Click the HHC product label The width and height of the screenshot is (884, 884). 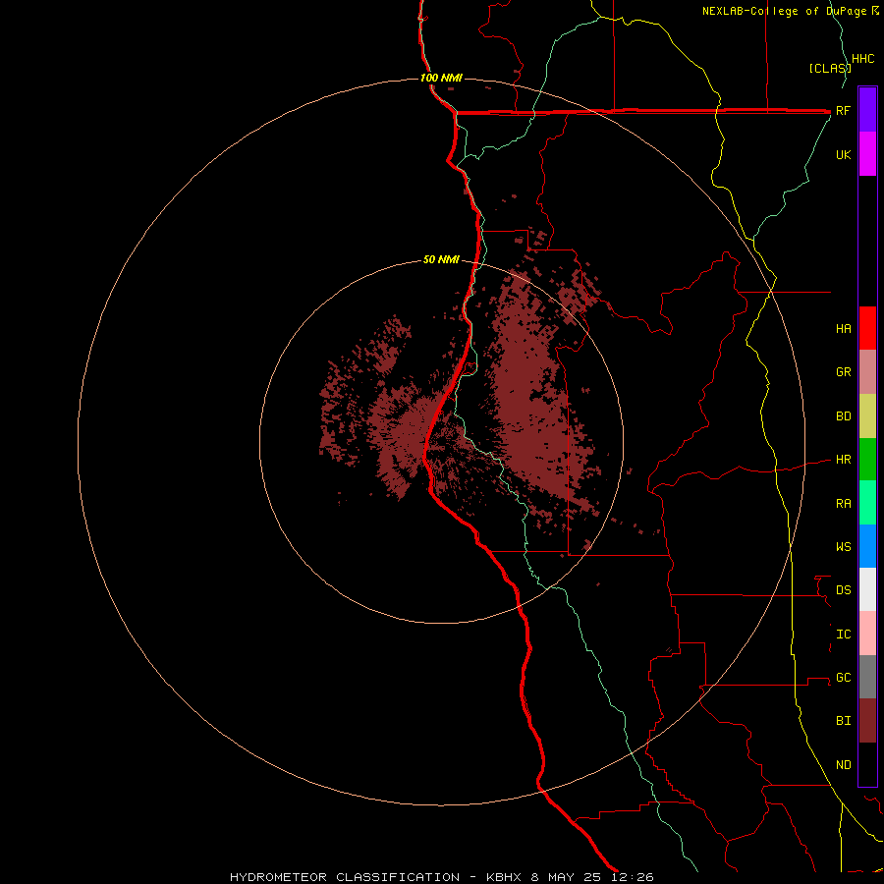[862, 59]
